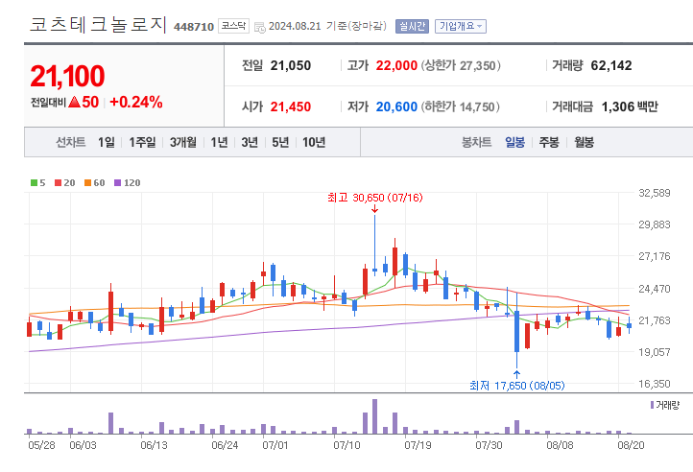Click the red arrow under 최고 30,650
693x472 pixels.
(374, 210)
